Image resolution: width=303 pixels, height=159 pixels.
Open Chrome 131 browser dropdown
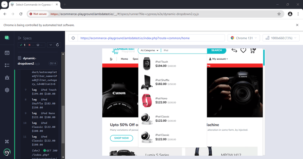tap(244, 38)
